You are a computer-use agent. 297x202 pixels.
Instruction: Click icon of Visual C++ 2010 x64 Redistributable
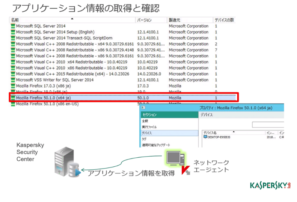[x=13, y=62]
